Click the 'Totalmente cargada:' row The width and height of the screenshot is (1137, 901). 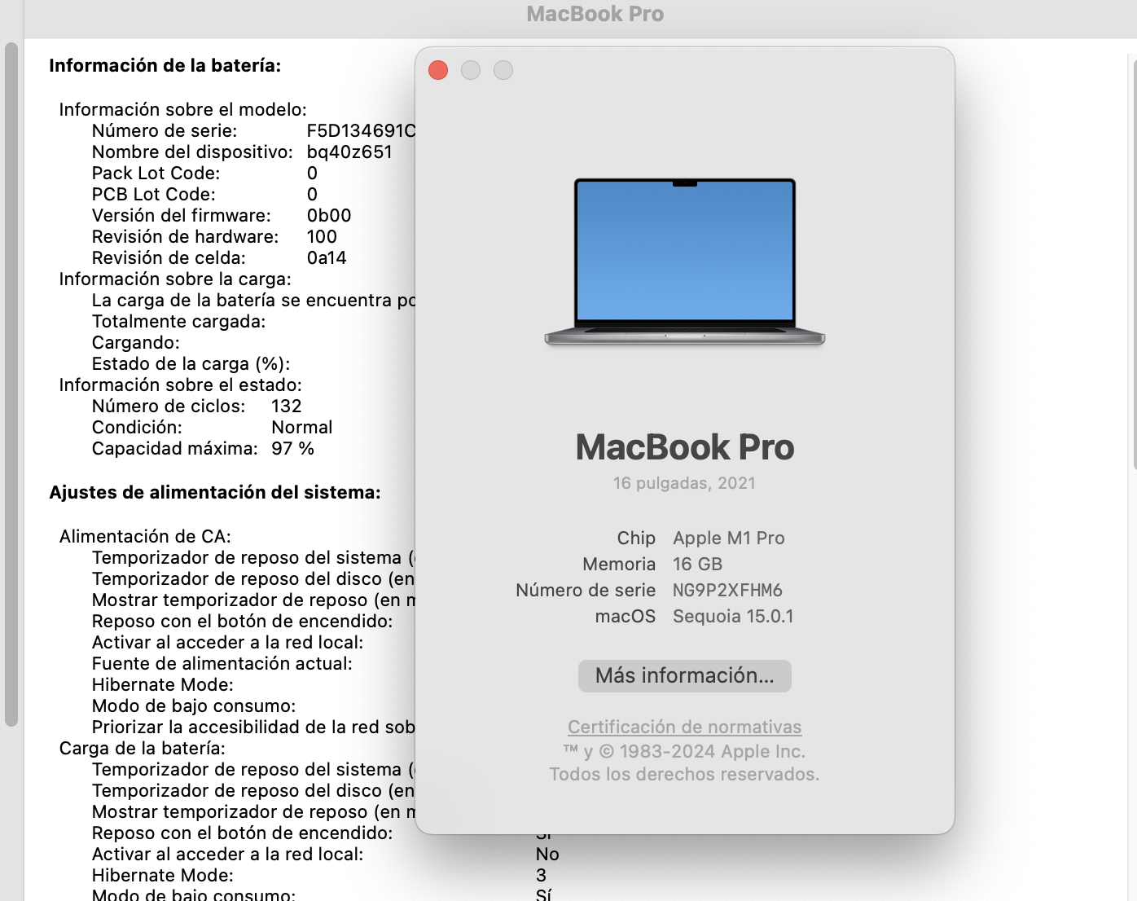pos(179,321)
